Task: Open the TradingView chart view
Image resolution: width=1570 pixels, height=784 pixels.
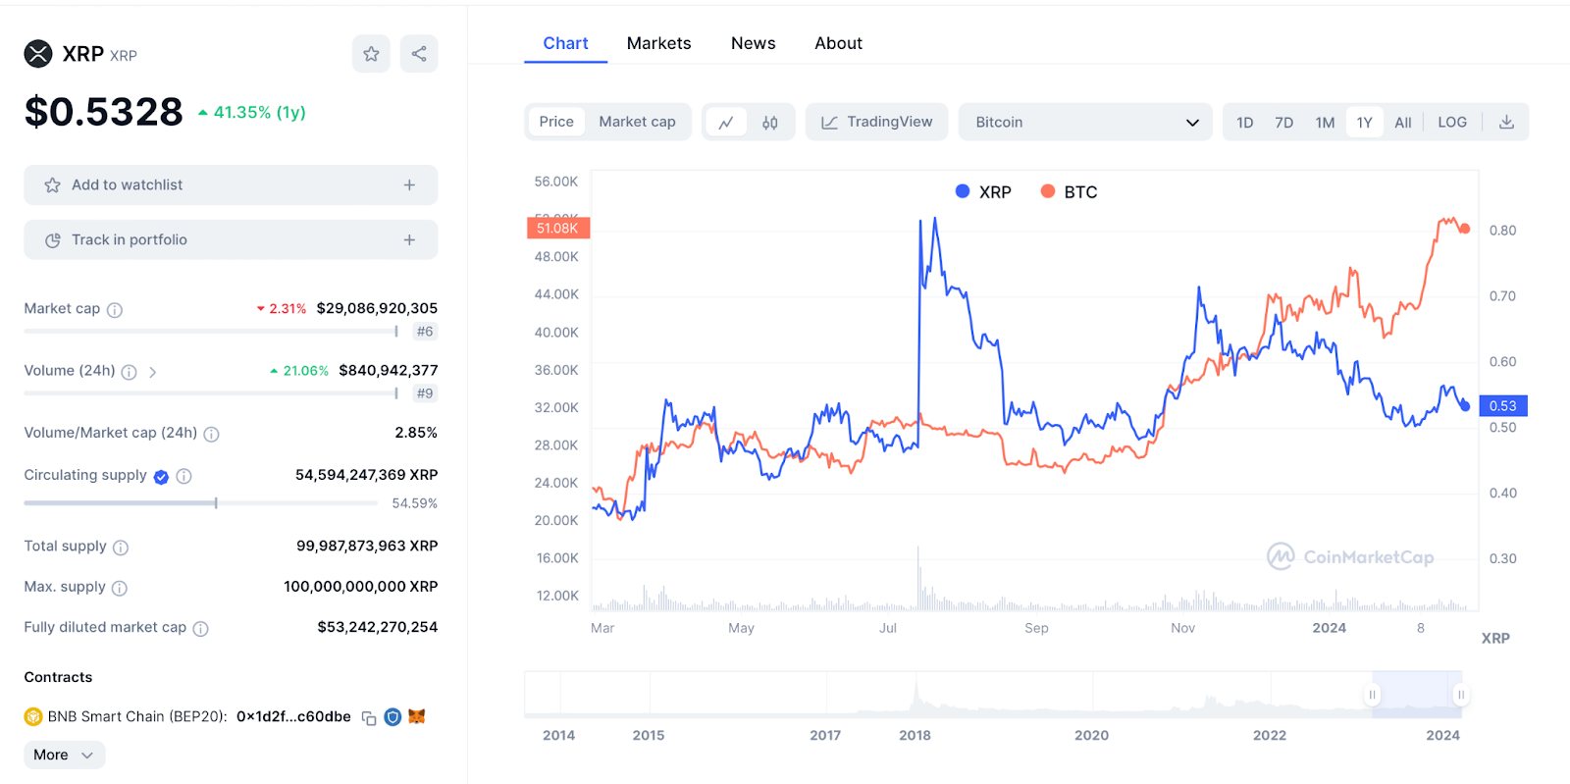Action: tap(876, 122)
